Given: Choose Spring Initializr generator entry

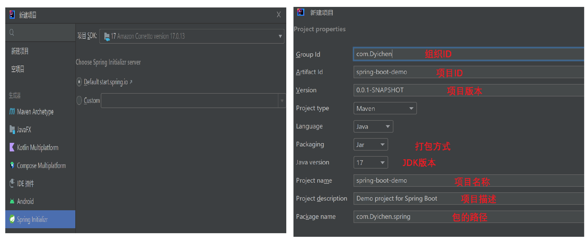Looking at the screenshot, I should pos(40,219).
